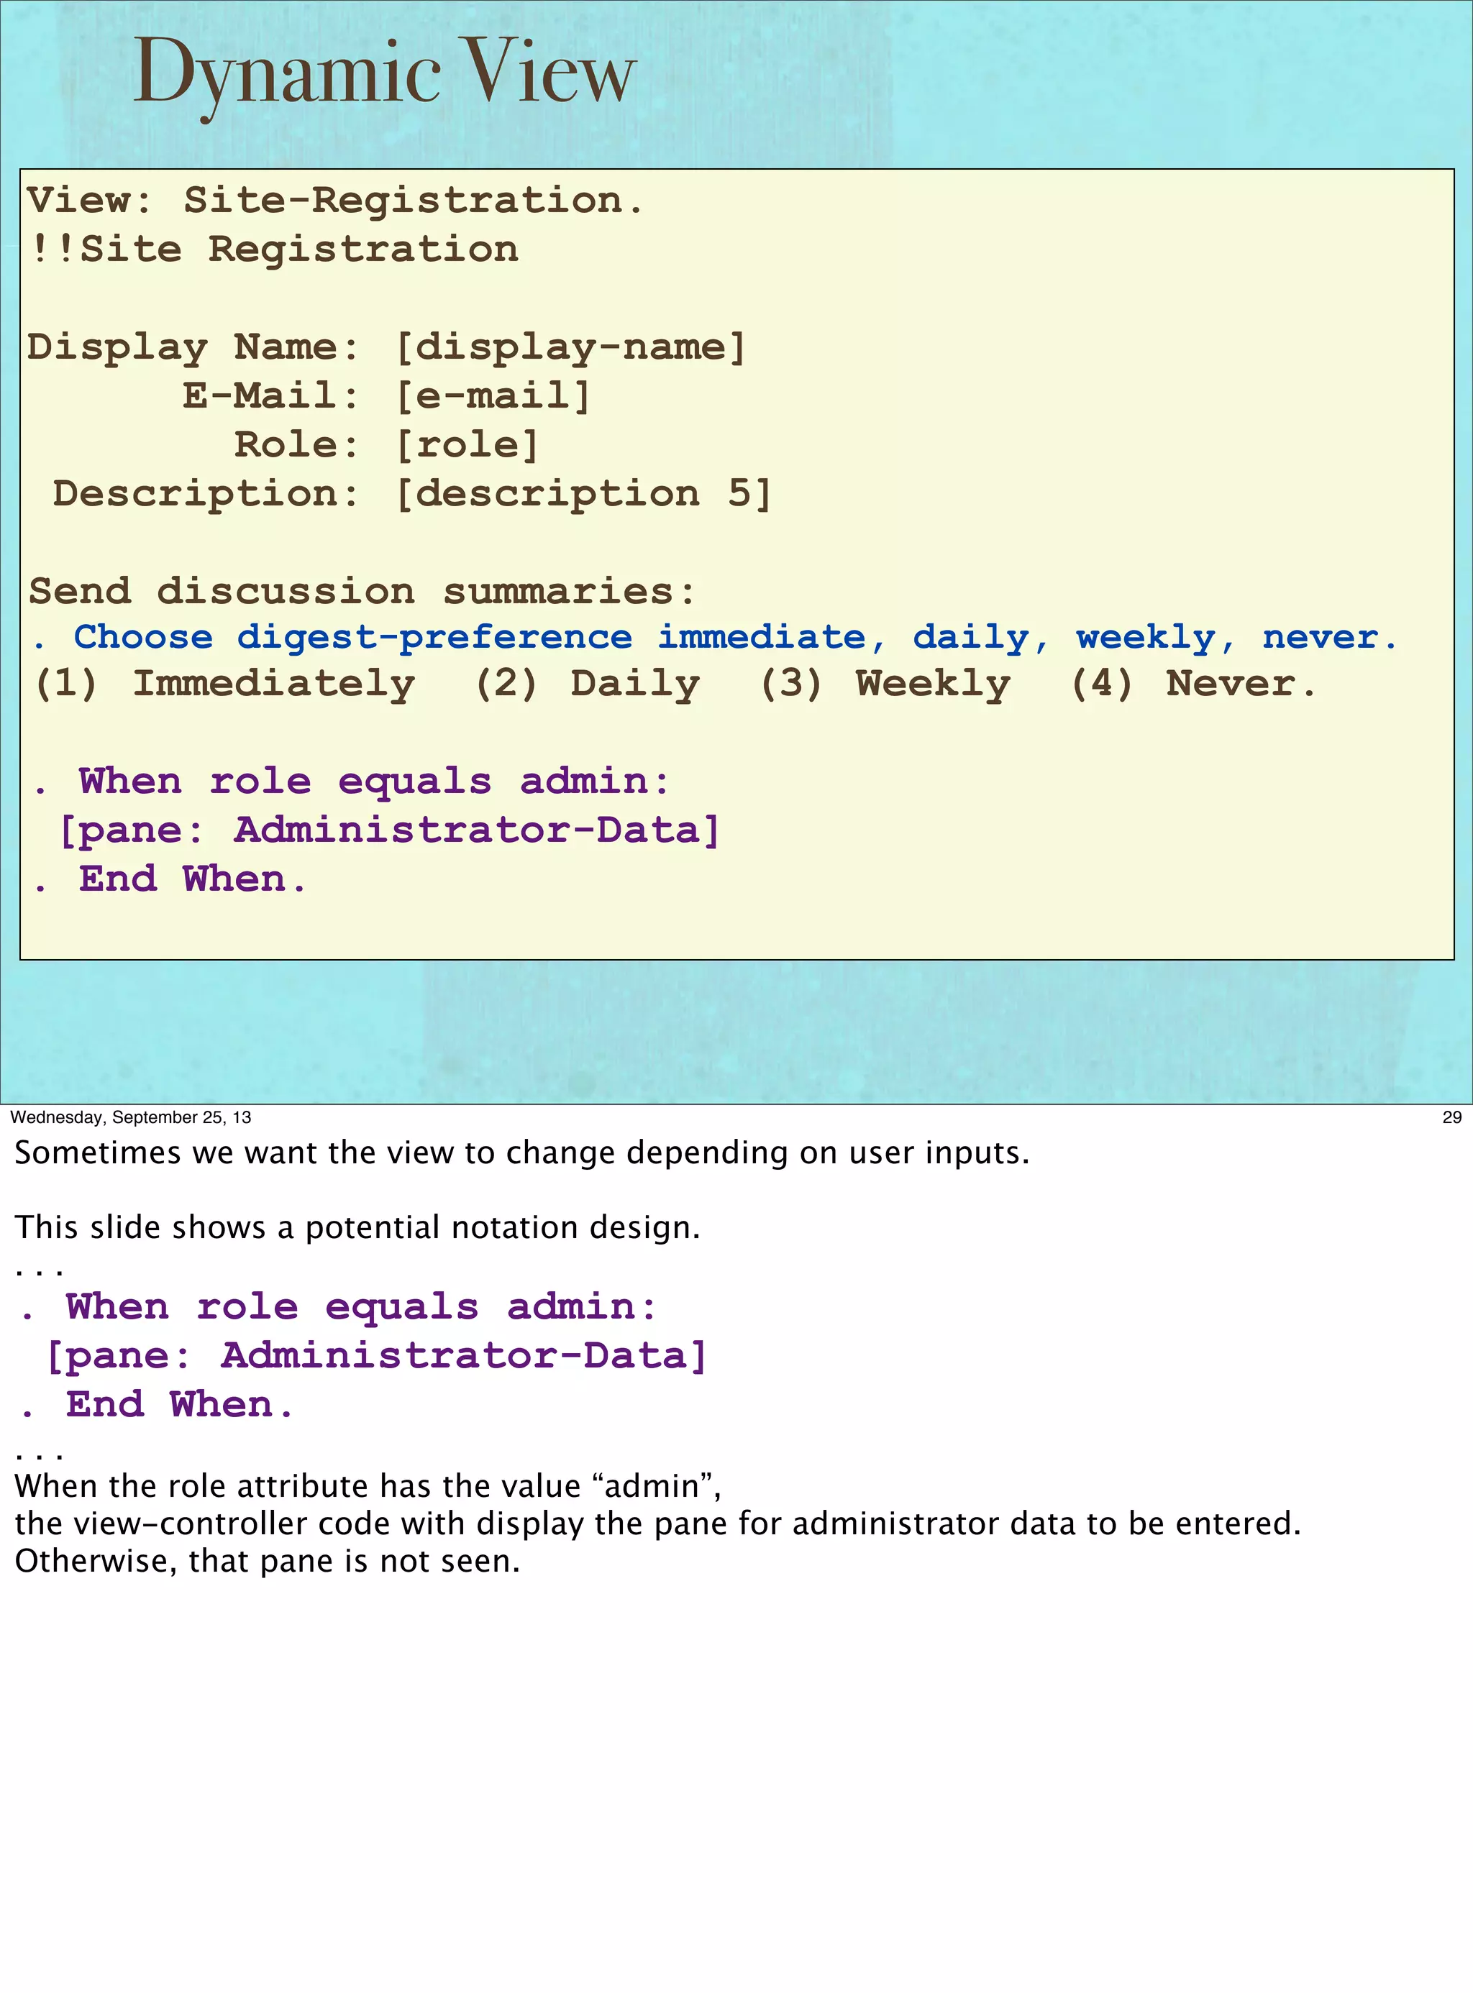Click the page number '29'
Screen dimensions: 1473x1993
pos(1451,1117)
